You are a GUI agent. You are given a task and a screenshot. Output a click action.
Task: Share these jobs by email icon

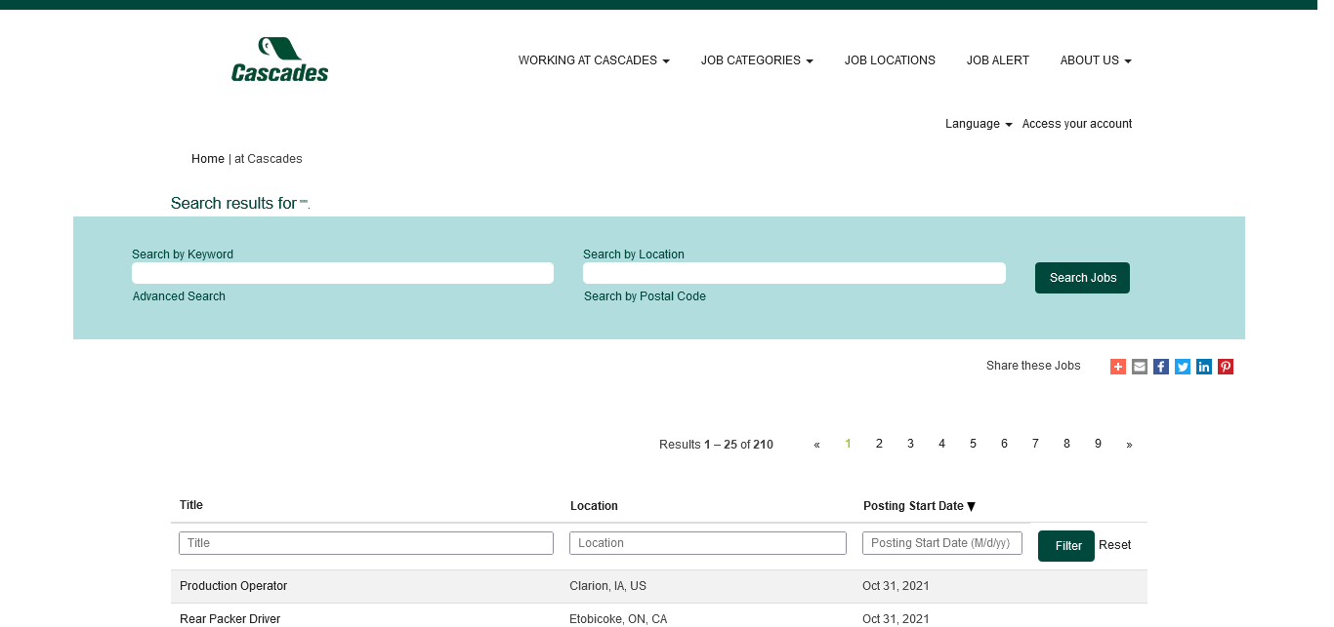click(x=1140, y=367)
